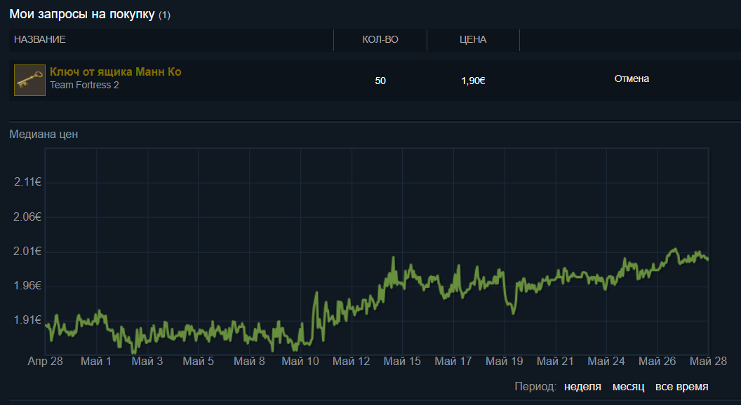Click the 'Май 15' x-axis label
This screenshot has height=405, width=741.
(x=402, y=361)
